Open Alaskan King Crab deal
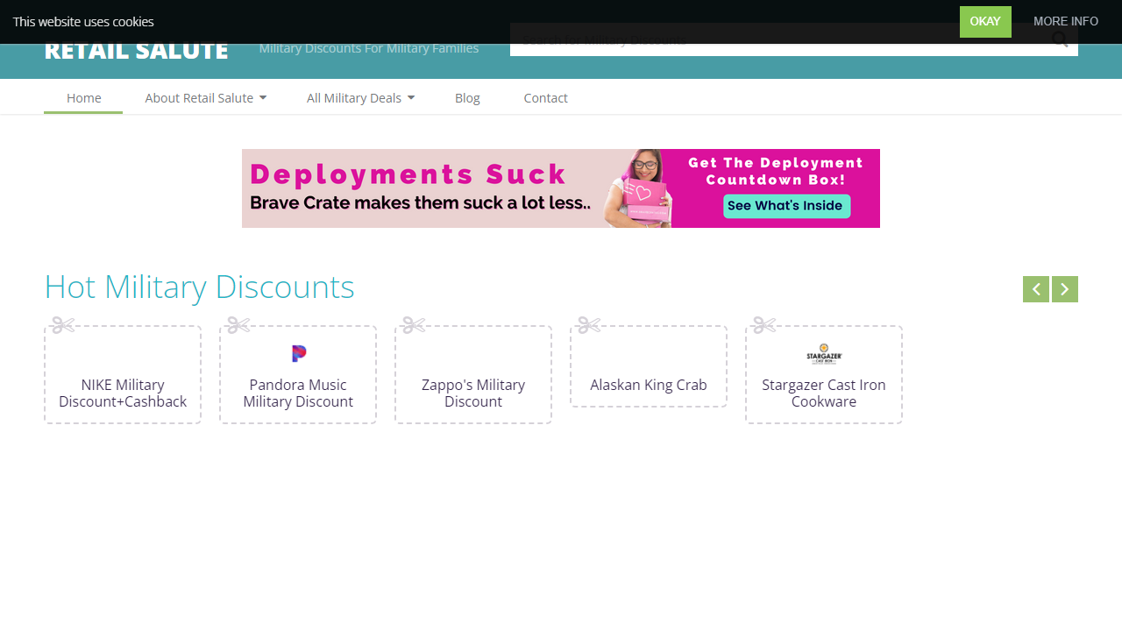Image resolution: width=1122 pixels, height=631 pixels. click(x=649, y=385)
